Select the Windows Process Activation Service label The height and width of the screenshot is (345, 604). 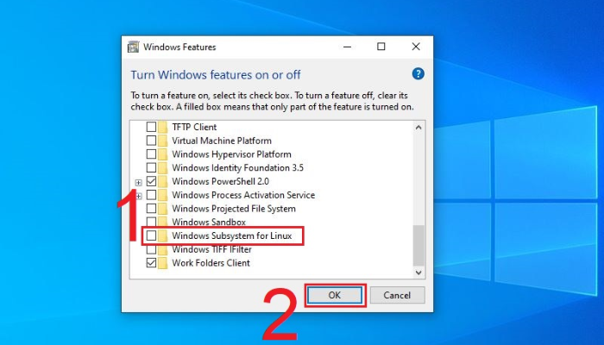point(242,196)
